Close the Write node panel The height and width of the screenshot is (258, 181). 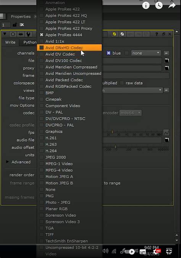point(170,34)
